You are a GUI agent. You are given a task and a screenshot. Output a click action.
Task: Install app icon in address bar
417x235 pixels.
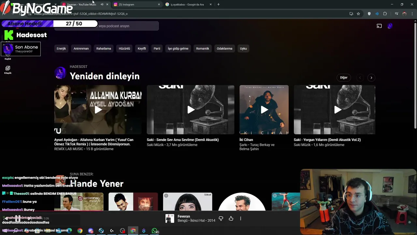coord(351,14)
